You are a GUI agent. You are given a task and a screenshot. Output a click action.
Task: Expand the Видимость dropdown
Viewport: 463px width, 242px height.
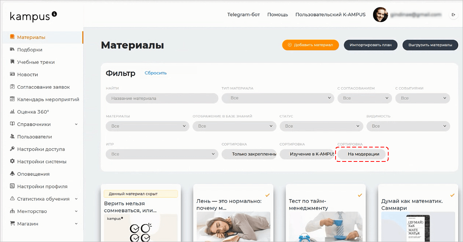(x=408, y=126)
